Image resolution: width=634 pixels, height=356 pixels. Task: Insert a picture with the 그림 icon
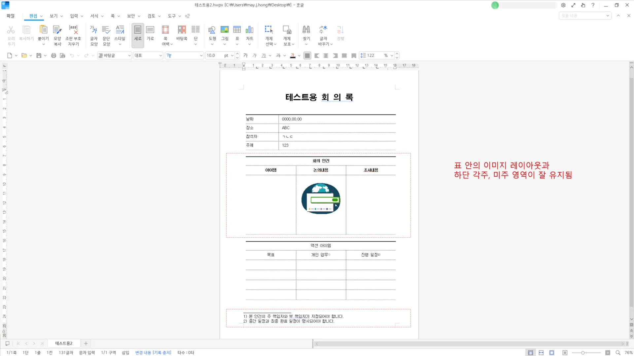(225, 30)
